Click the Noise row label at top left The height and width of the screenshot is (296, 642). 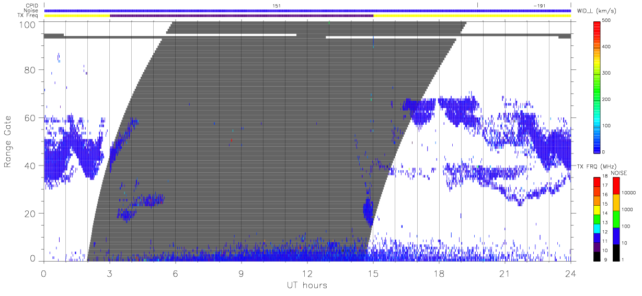coord(31,10)
